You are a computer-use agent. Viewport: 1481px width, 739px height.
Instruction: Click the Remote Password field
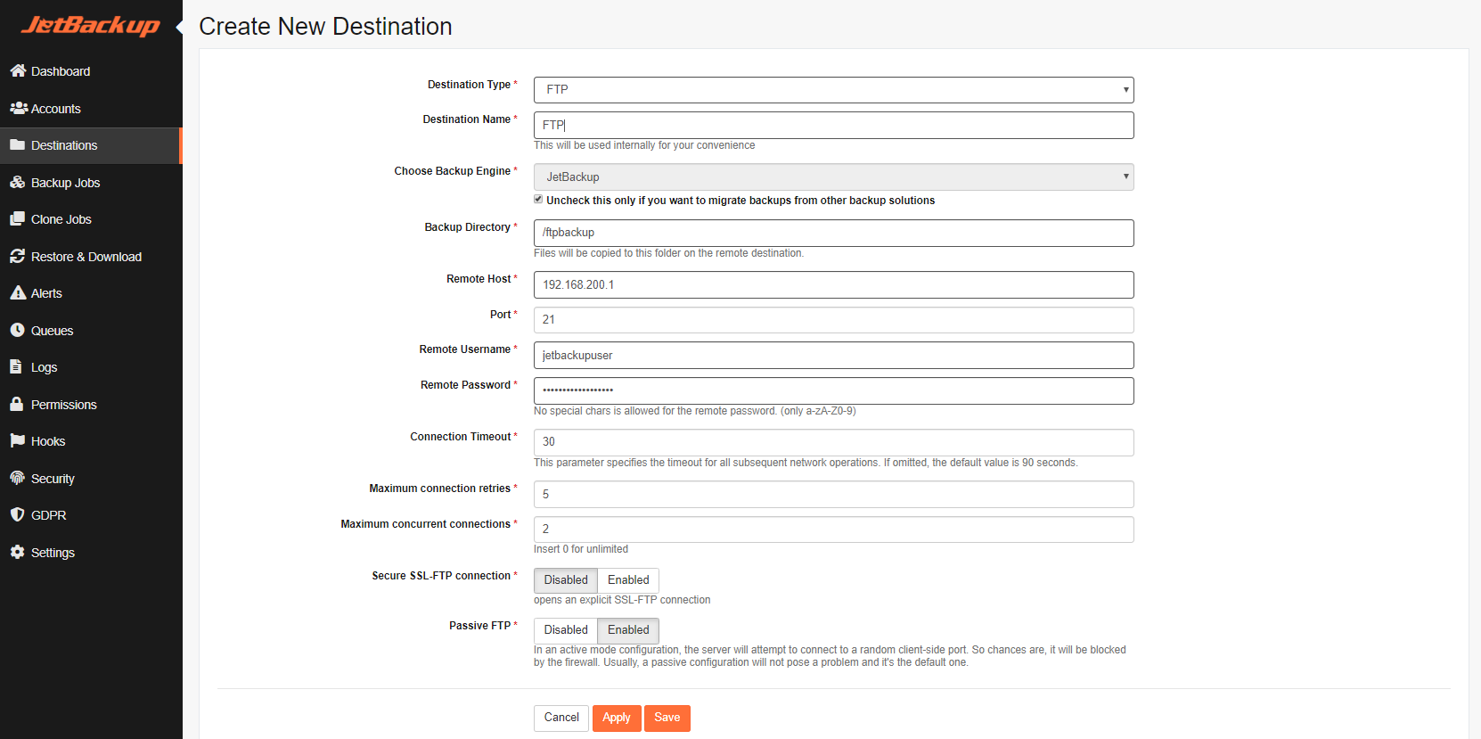pos(833,390)
